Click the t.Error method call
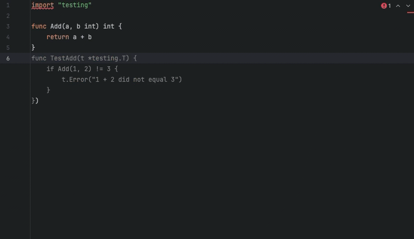414x239 pixels. point(74,79)
